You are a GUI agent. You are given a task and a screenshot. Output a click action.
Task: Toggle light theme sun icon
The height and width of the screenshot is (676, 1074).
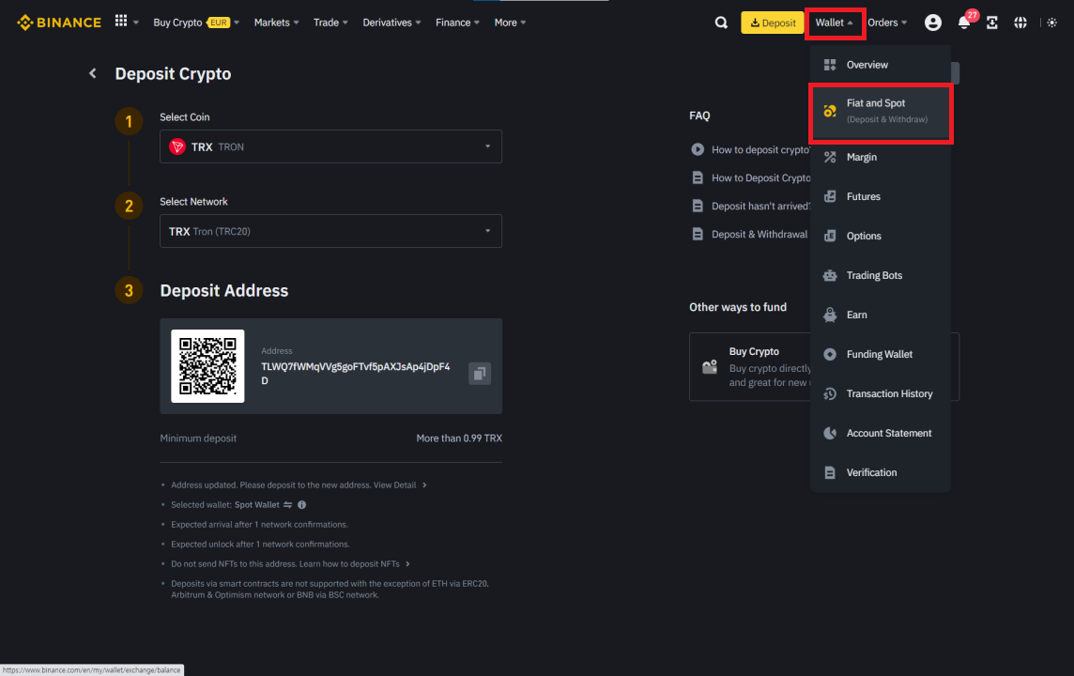click(1052, 23)
